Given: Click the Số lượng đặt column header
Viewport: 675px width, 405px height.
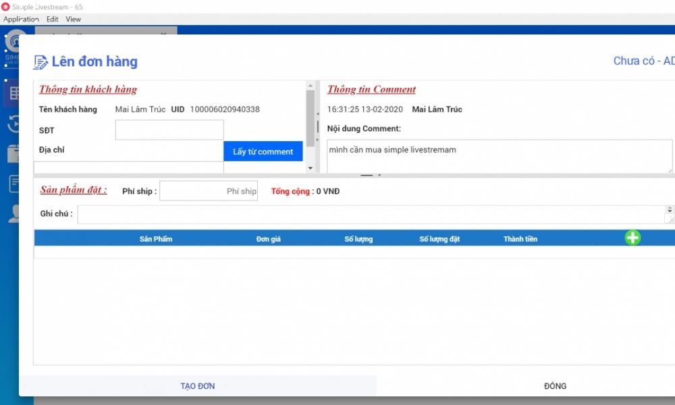Looking at the screenshot, I should coord(439,239).
